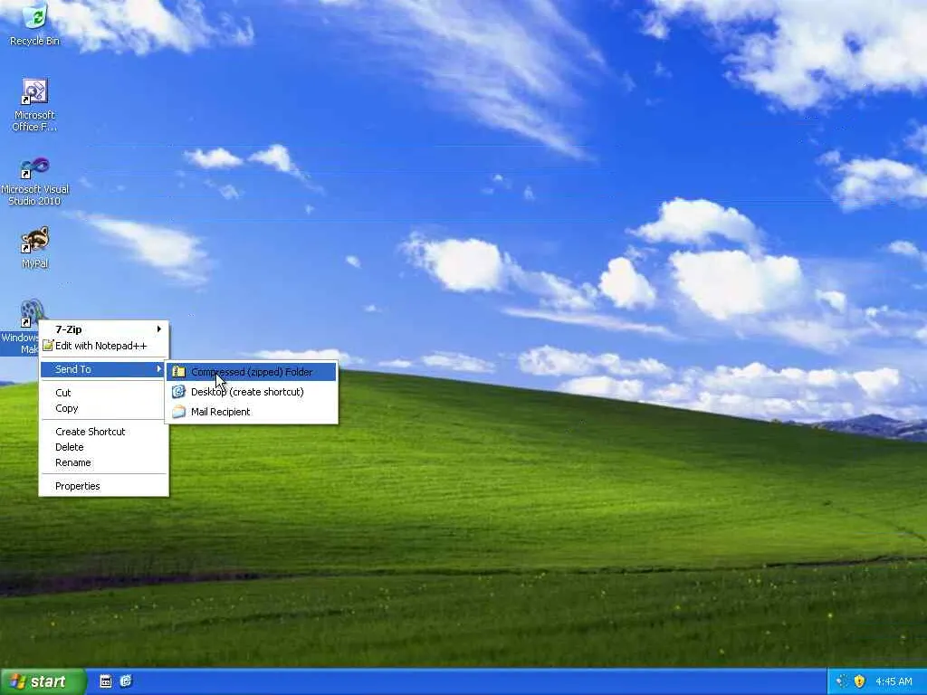Screen dimensions: 927x695
Task: Click the yellow security shield tray icon
Action: [860, 681]
